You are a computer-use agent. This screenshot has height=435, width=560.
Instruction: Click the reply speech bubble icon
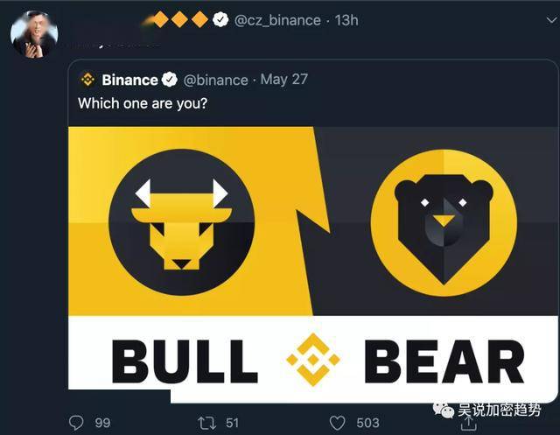tap(76, 423)
